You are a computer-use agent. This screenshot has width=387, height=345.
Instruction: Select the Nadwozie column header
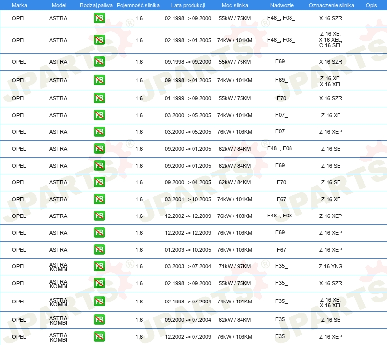(282, 5)
